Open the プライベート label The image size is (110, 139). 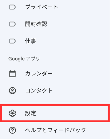tap(41, 7)
